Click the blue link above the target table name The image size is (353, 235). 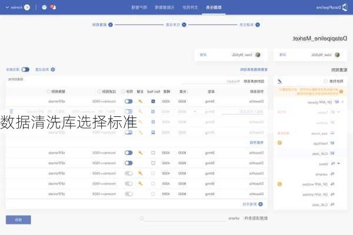click(254, 69)
